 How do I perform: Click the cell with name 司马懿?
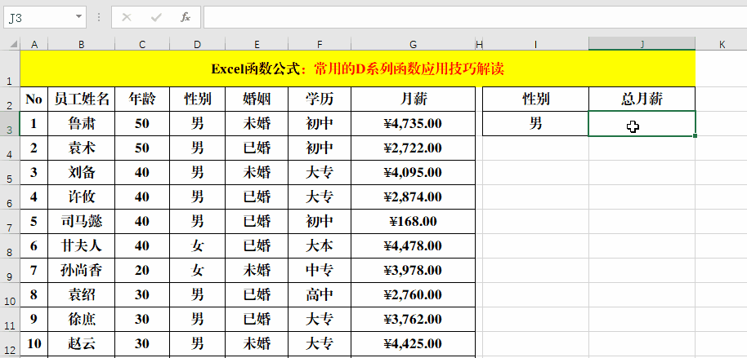click(82, 222)
